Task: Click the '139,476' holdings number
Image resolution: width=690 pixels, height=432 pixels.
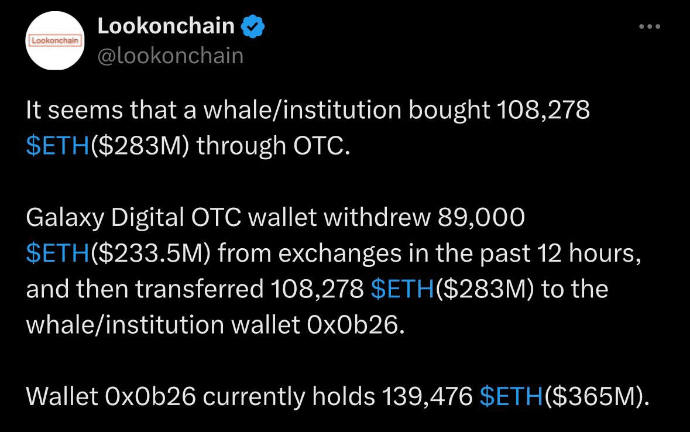Action: [427, 396]
